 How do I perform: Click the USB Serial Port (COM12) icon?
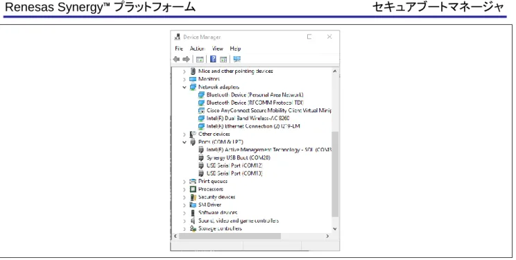point(201,166)
